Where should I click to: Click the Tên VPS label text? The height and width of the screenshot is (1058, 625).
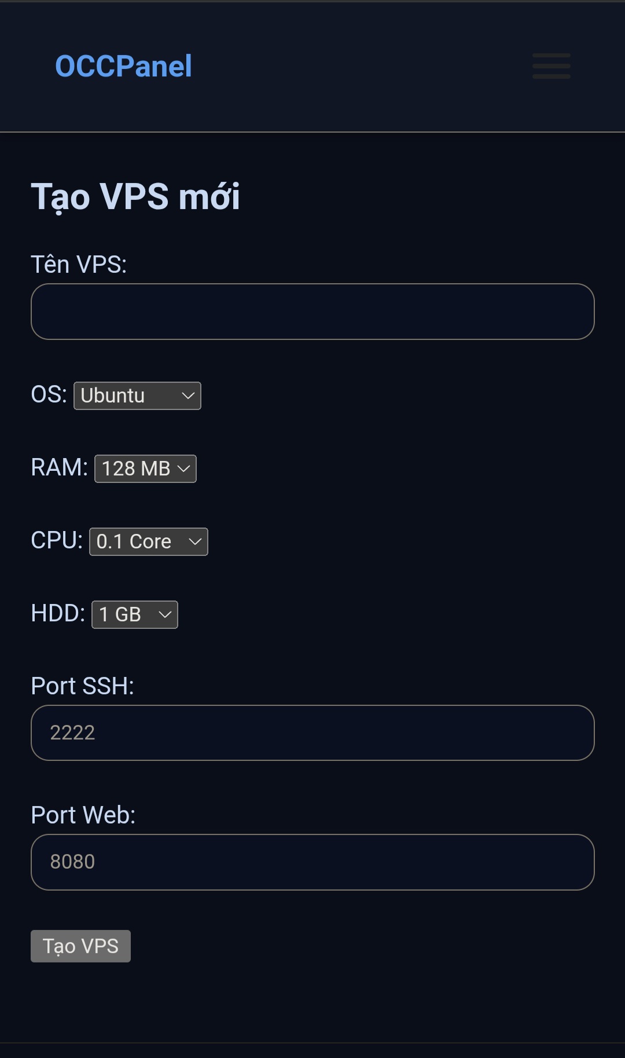click(79, 265)
